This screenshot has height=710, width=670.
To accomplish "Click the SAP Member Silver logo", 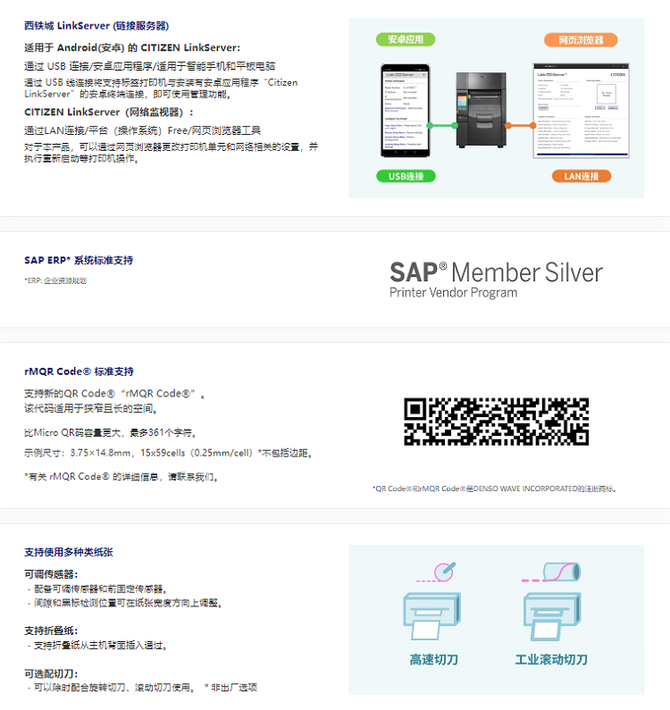I will pyautogui.click(x=496, y=280).
